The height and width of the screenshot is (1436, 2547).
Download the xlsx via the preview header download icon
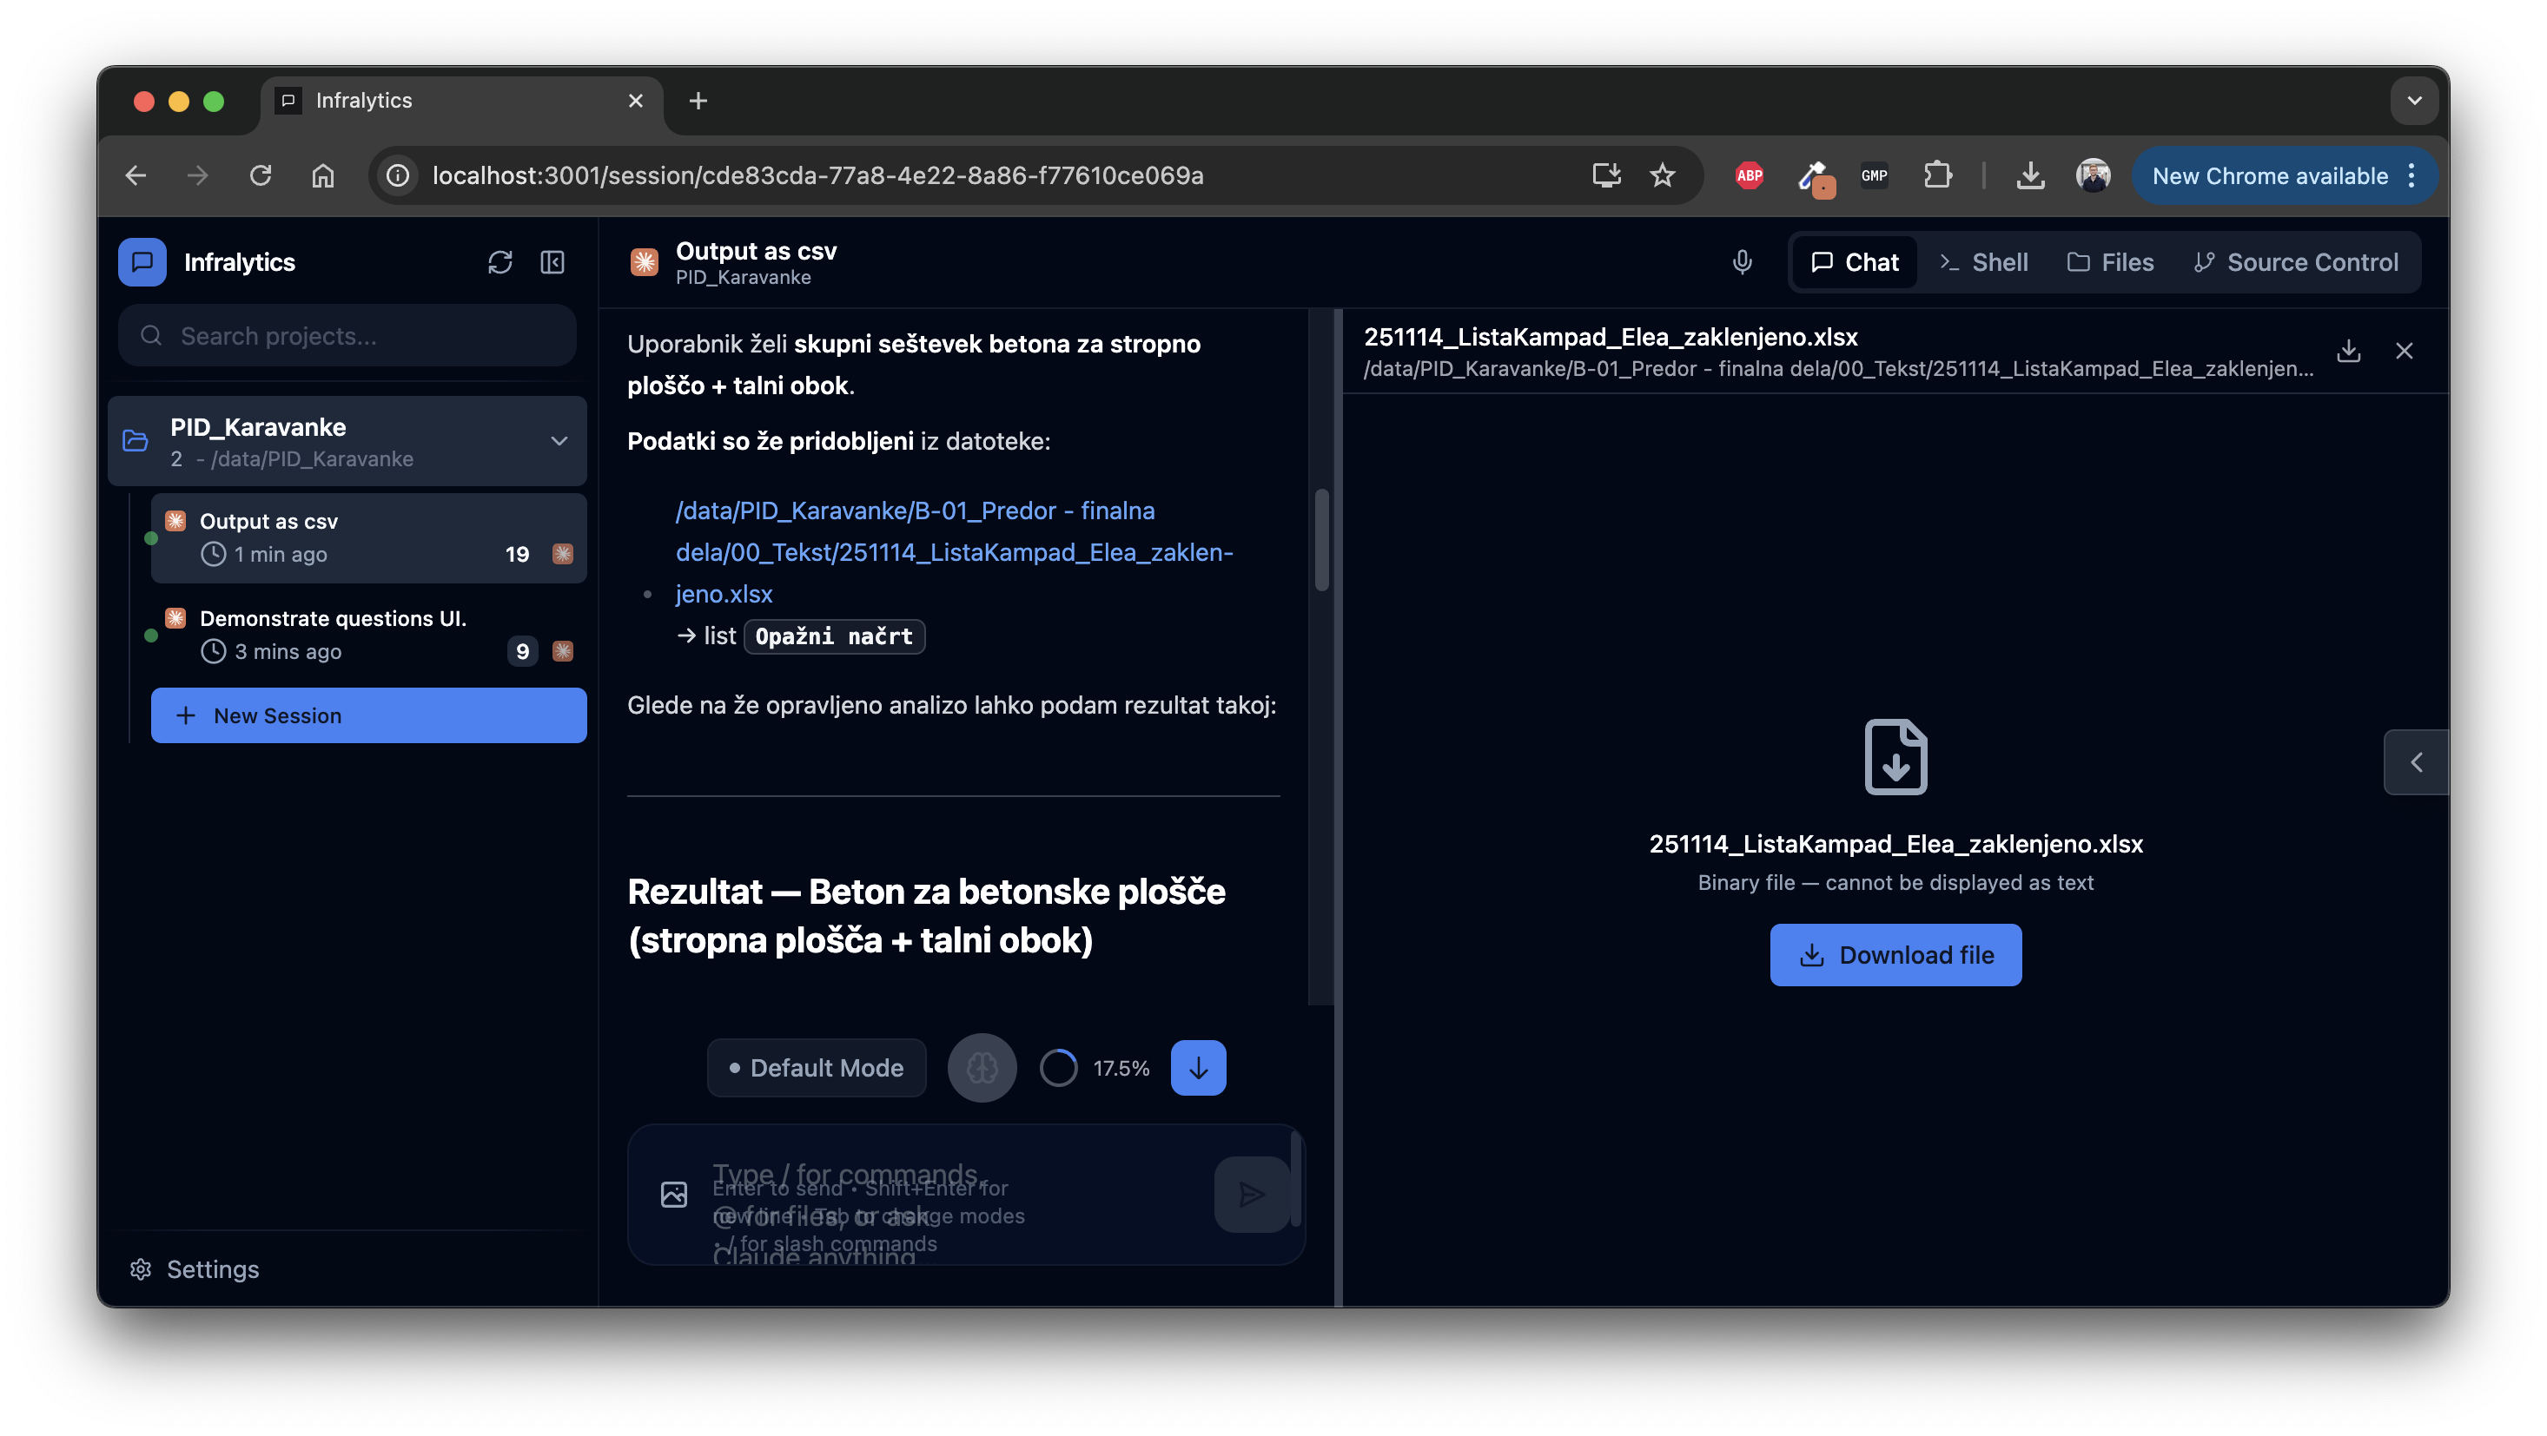2348,351
